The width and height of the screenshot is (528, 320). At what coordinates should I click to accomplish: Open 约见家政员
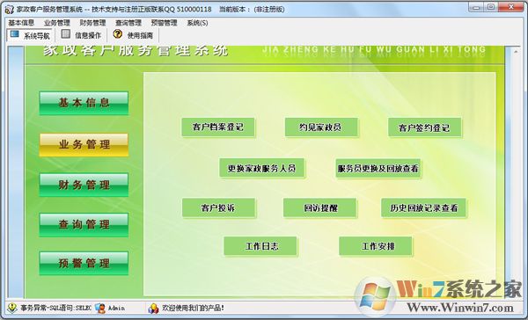click(x=321, y=127)
